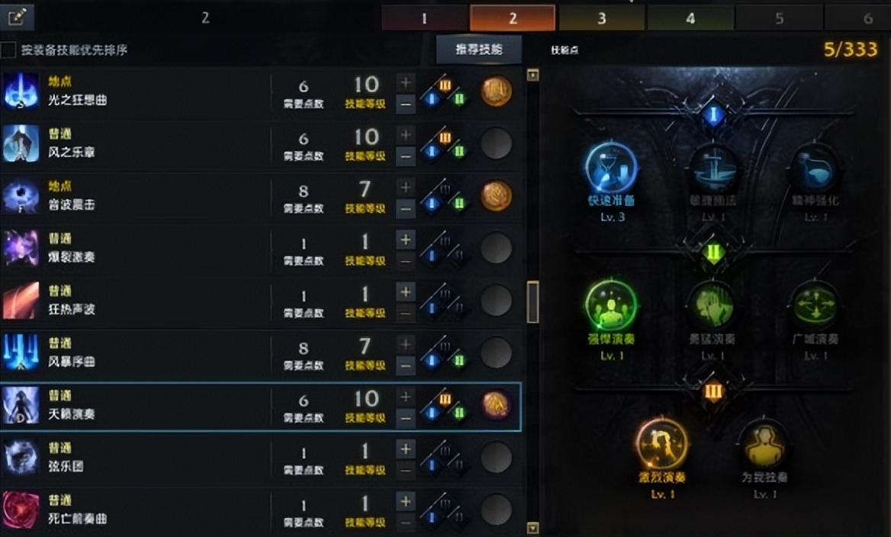
Task: Open preset tab 4
Action: coord(690,18)
